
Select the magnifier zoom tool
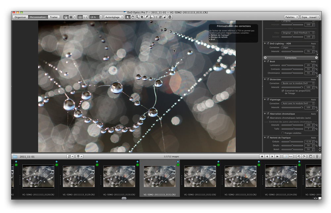[137, 17]
